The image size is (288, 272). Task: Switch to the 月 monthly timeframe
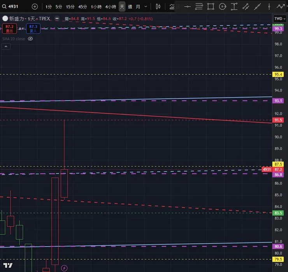coord(138,7)
